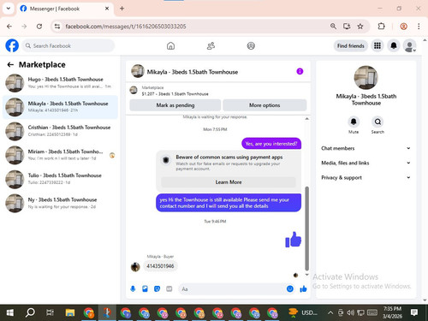Image resolution: width=428 pixels, height=321 pixels.
Task: View site information icon in address bar
Action: point(57,27)
